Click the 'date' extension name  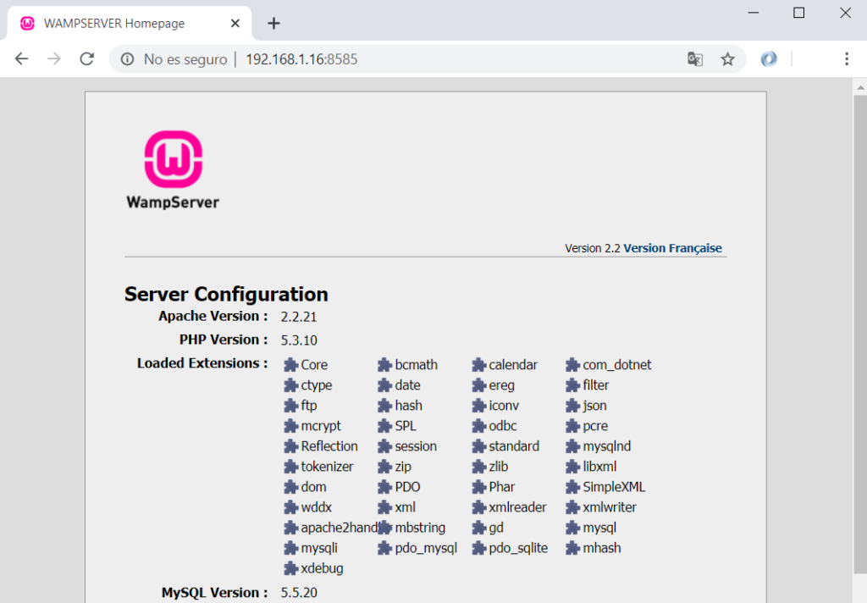[407, 385]
